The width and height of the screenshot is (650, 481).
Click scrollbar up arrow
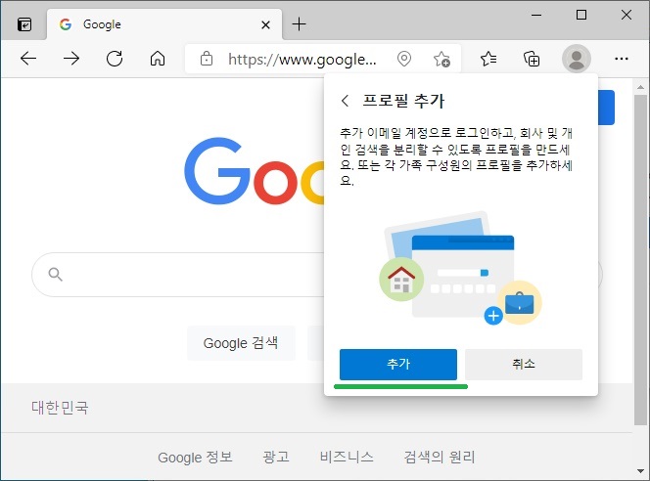tap(640, 87)
